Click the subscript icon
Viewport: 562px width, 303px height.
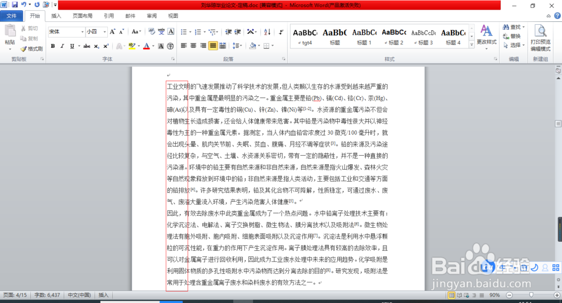97,46
